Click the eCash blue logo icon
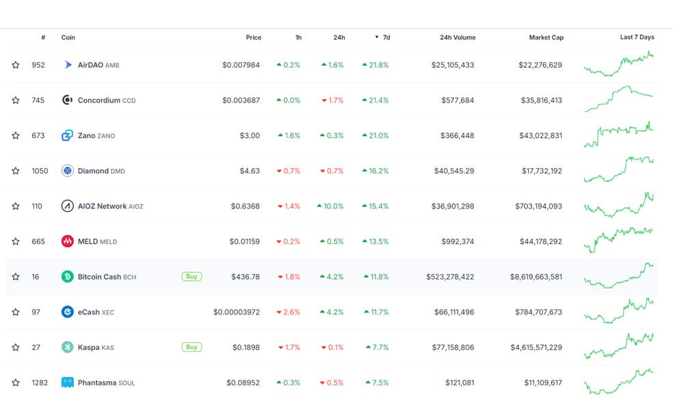The image size is (673, 399). pyautogui.click(x=68, y=312)
